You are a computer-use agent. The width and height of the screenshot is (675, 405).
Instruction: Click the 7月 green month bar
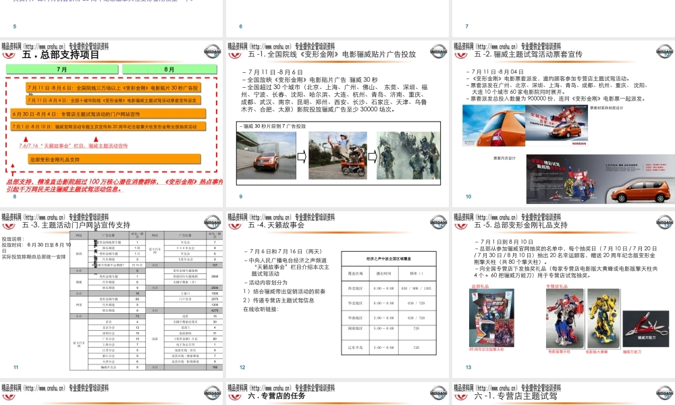62,69
